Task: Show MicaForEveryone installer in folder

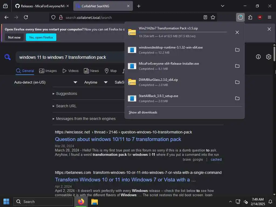Action: click(237, 66)
